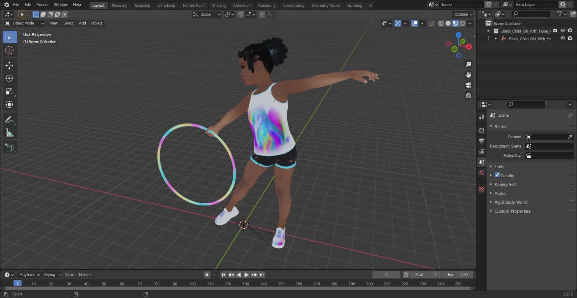Click the blue Z axis on the navigation gizmo
This screenshot has width=577, height=298.
(x=459, y=35)
